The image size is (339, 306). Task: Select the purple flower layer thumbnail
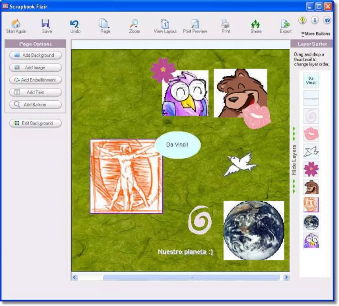[x=311, y=169]
